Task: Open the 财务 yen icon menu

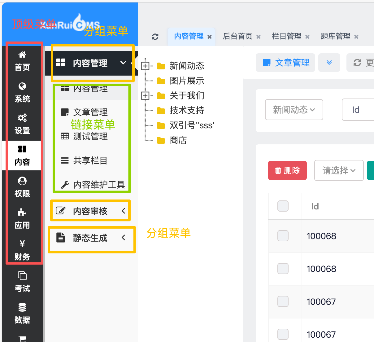Action: coord(22,244)
